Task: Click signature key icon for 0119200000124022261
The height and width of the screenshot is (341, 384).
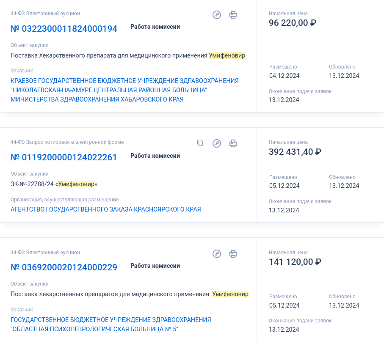Action: coord(216,143)
